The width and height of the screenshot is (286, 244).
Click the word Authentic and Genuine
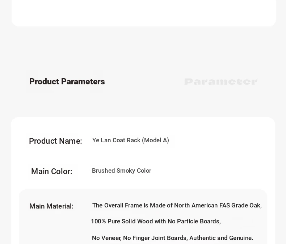[x=221, y=238]
